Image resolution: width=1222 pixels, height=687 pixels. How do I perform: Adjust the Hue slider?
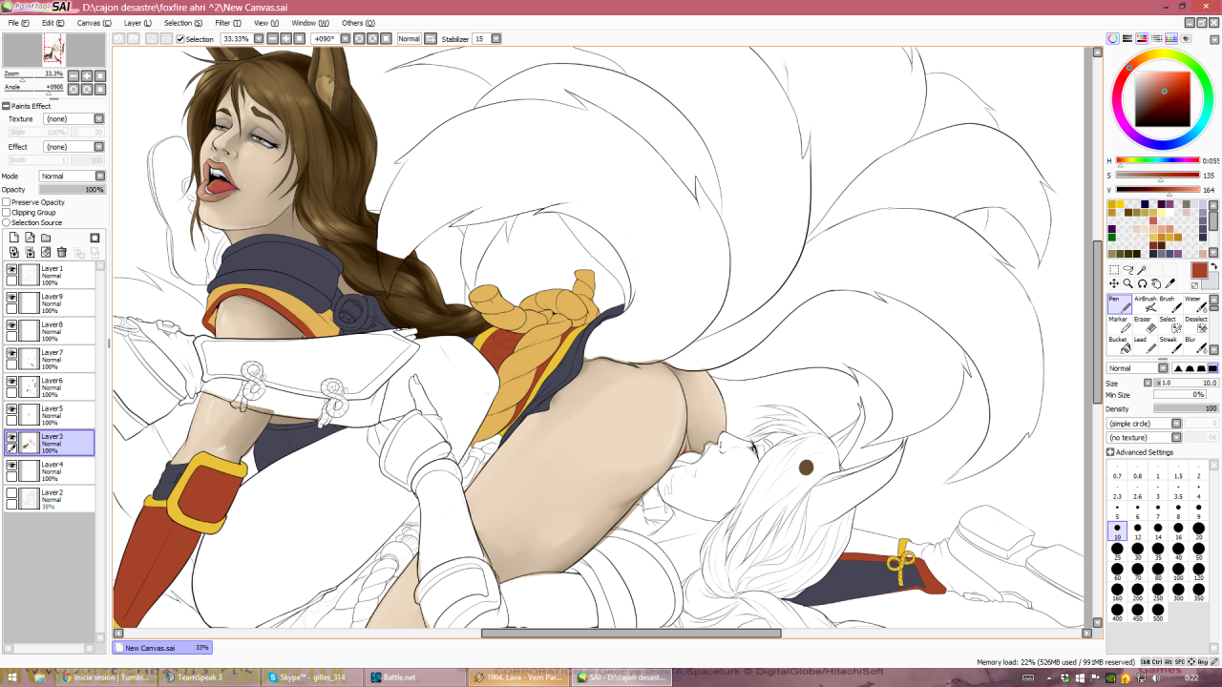[1158, 160]
